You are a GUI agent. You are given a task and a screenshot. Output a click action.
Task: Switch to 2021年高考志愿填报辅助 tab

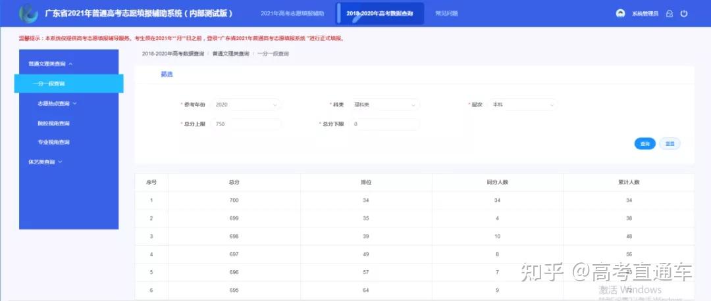(x=292, y=14)
